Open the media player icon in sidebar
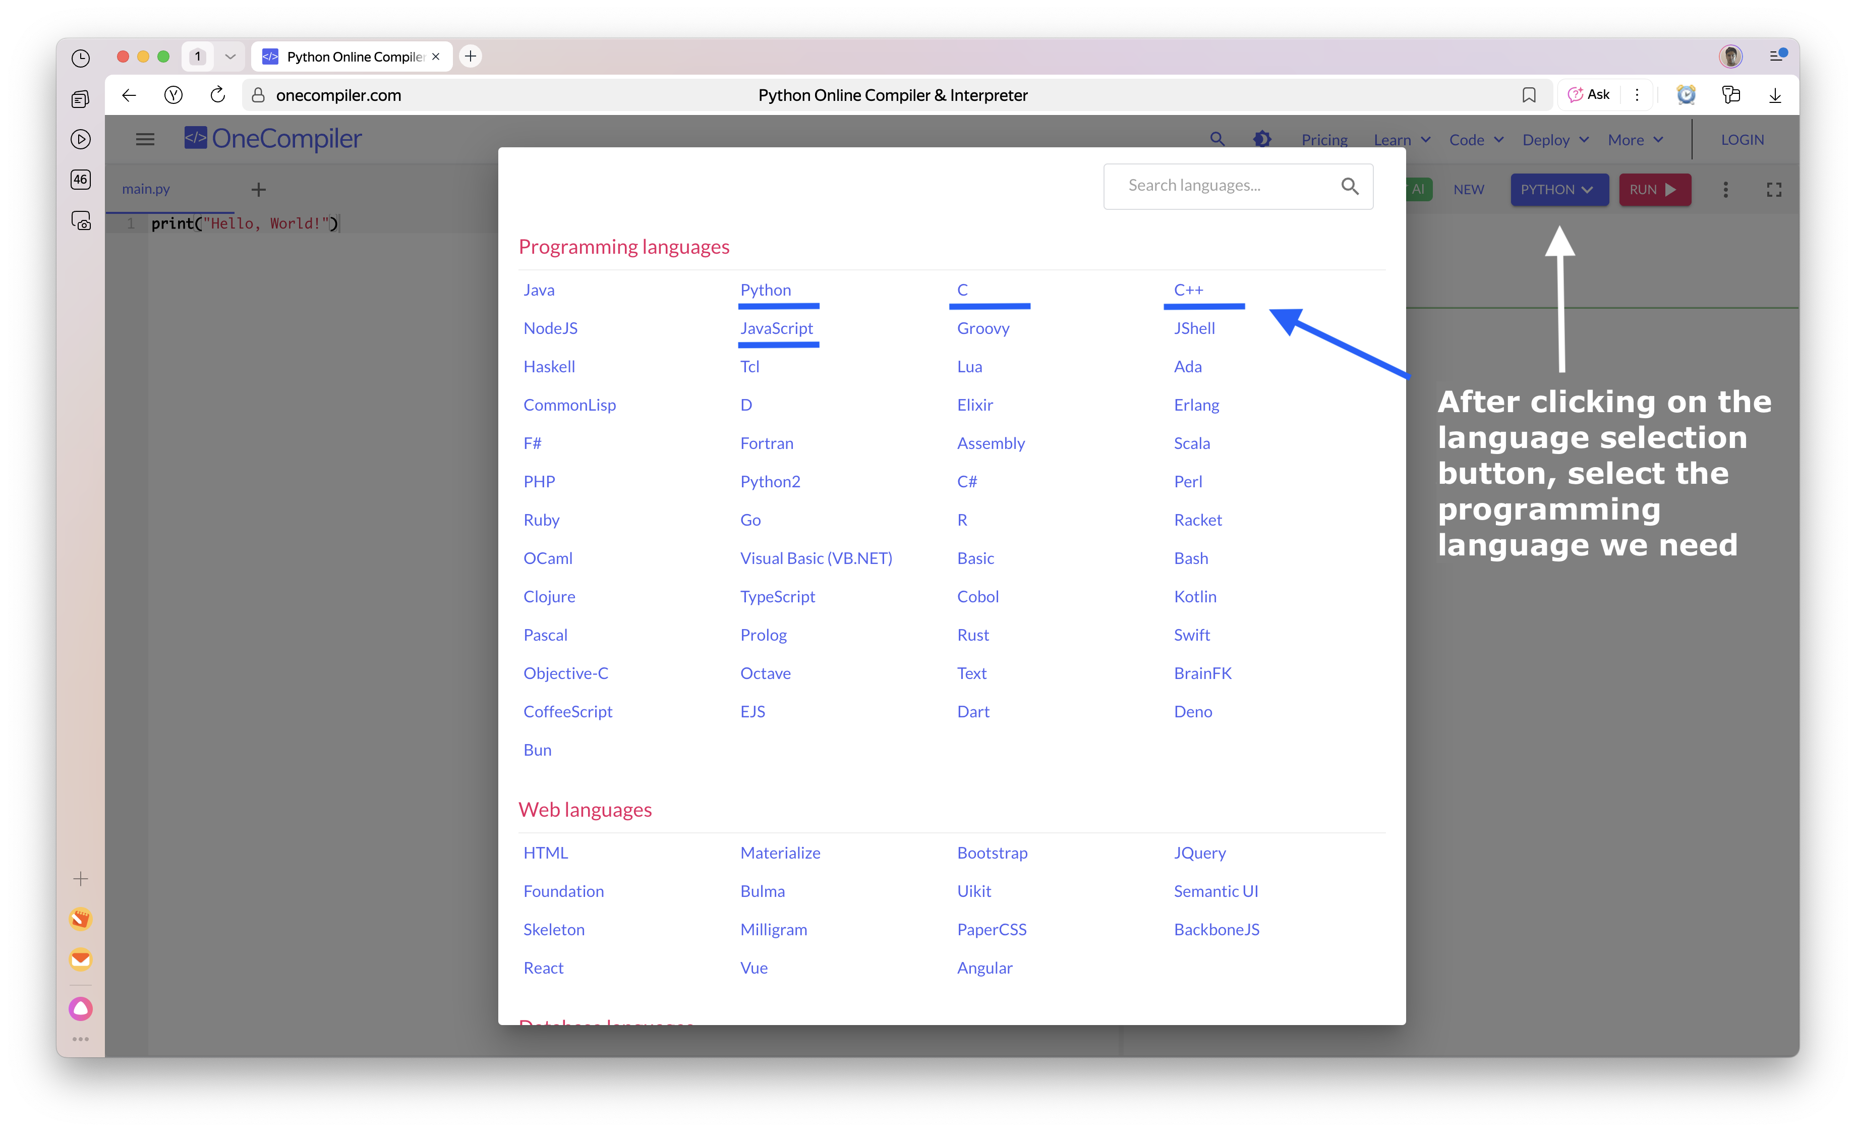This screenshot has width=1856, height=1132. [x=81, y=139]
